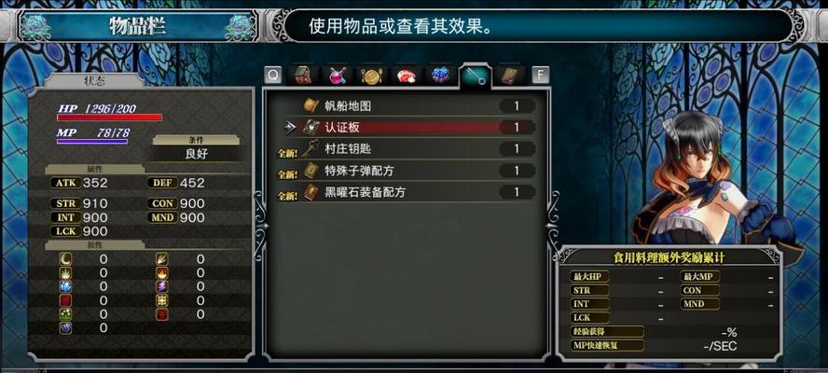Viewport: 828px width, 373px height.
Task: Open the dinner plate dishes category tab
Action: [x=371, y=76]
